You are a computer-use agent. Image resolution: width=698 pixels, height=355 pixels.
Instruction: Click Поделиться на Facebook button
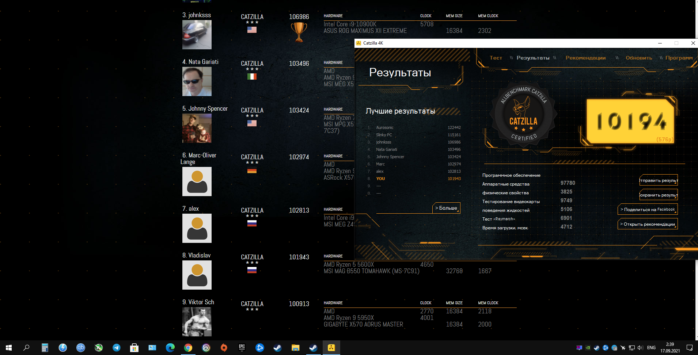pos(648,209)
